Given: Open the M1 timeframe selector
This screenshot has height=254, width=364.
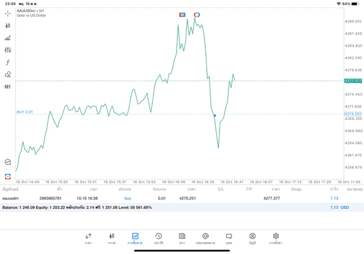Looking at the screenshot, I should coord(7,87).
